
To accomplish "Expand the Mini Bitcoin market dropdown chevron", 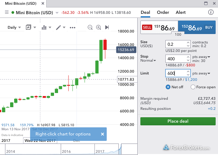I will click(x=57, y=13).
